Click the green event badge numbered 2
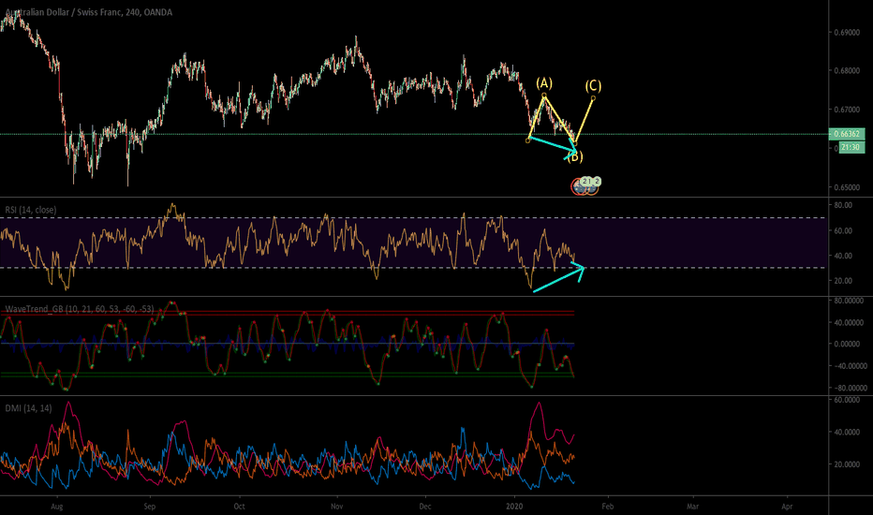The height and width of the screenshot is (515, 873). pyautogui.click(x=597, y=182)
